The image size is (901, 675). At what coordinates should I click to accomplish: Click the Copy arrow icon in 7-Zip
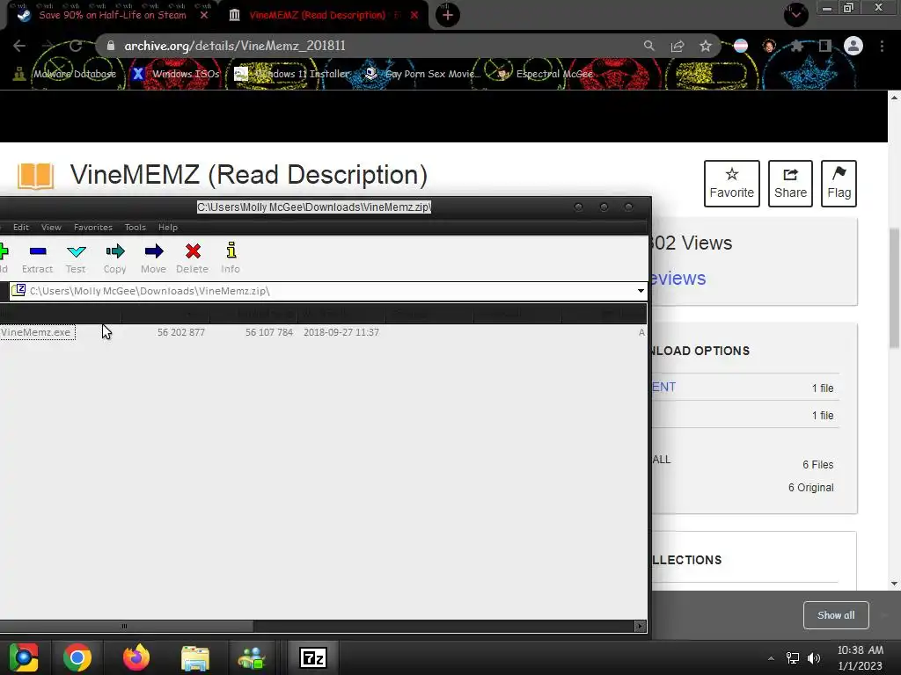click(115, 251)
